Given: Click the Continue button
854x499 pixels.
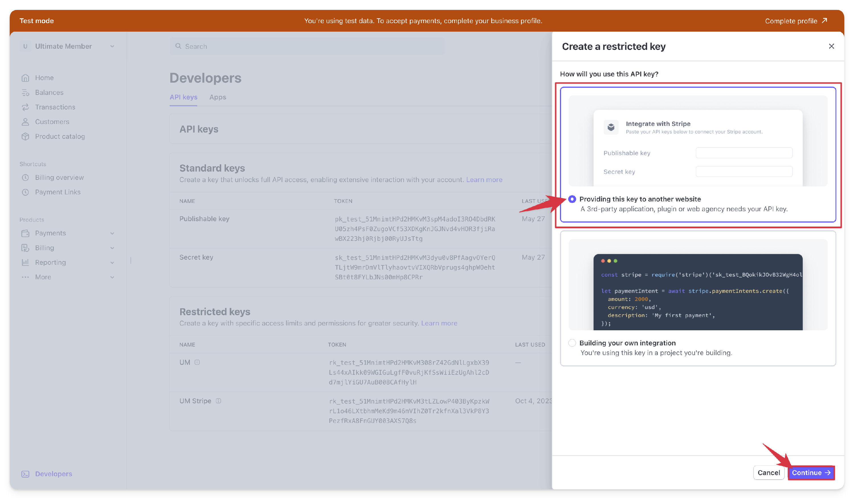Looking at the screenshot, I should coord(811,472).
